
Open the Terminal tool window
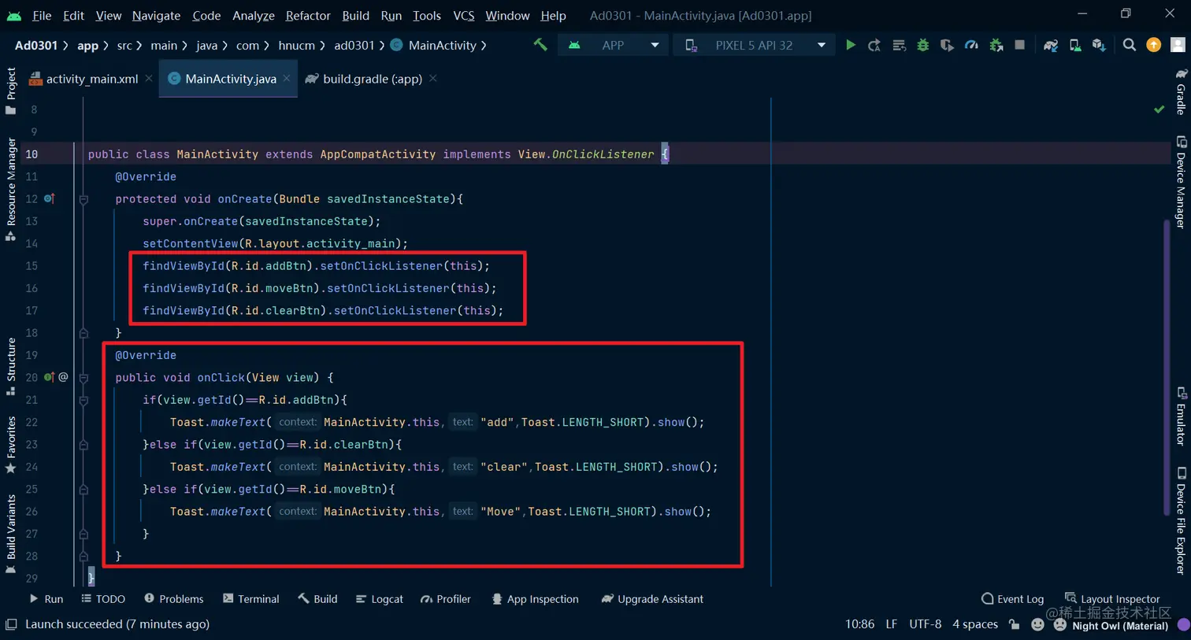(250, 599)
